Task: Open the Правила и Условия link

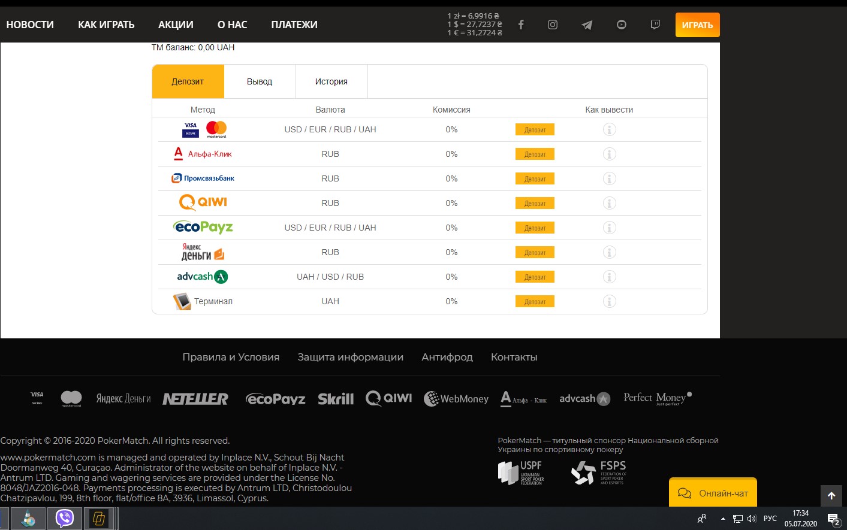Action: tap(231, 357)
